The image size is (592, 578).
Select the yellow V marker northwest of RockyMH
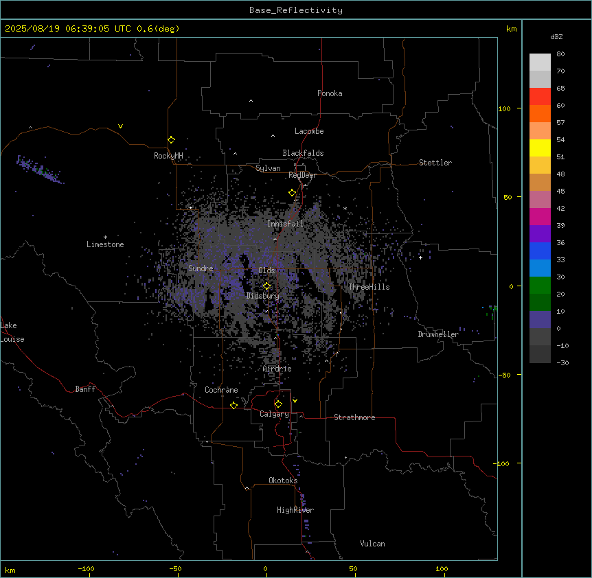[x=120, y=126]
